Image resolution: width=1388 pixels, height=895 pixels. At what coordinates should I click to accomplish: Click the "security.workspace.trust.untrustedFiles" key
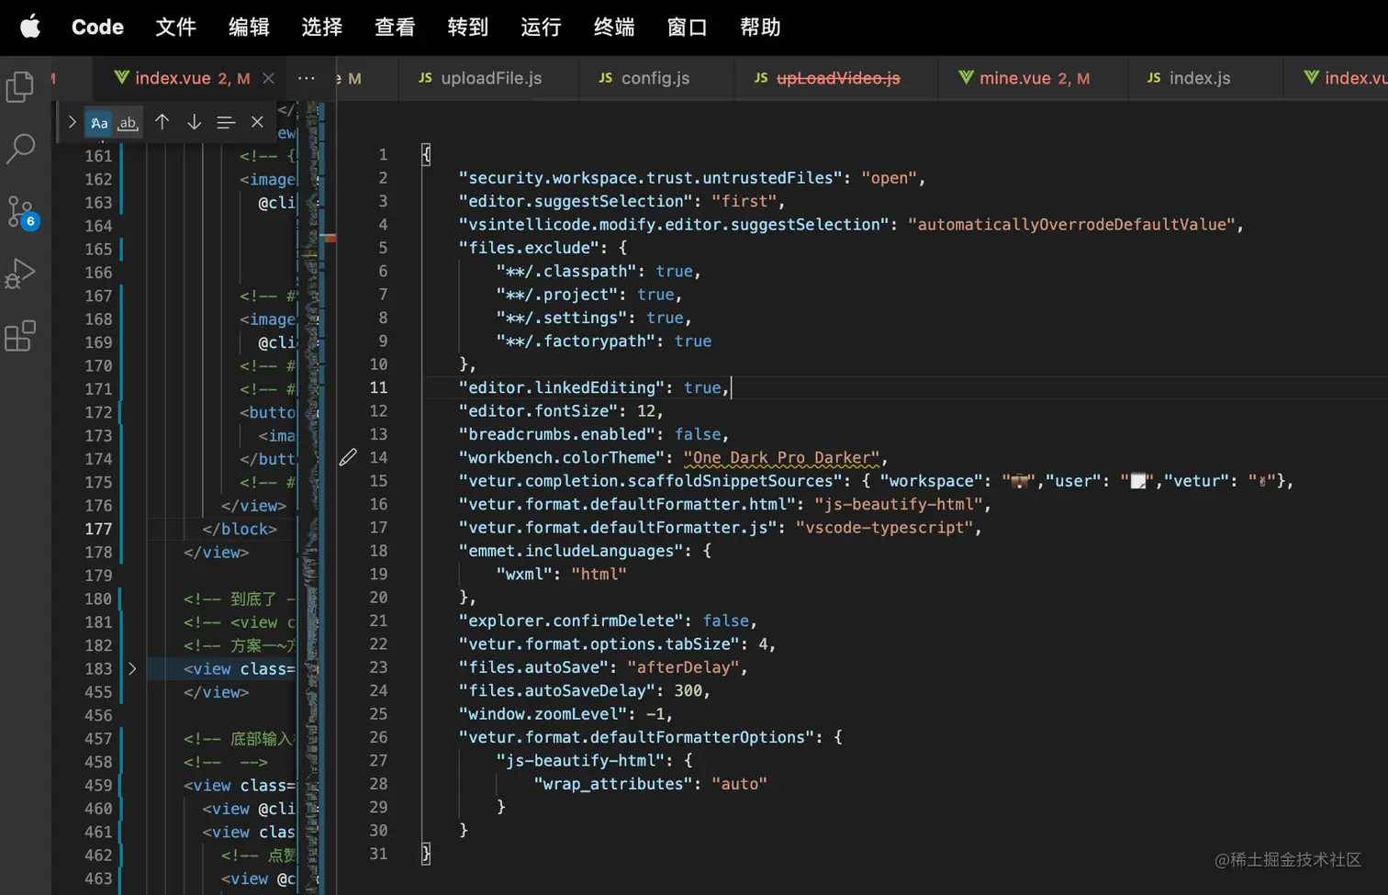coord(651,178)
